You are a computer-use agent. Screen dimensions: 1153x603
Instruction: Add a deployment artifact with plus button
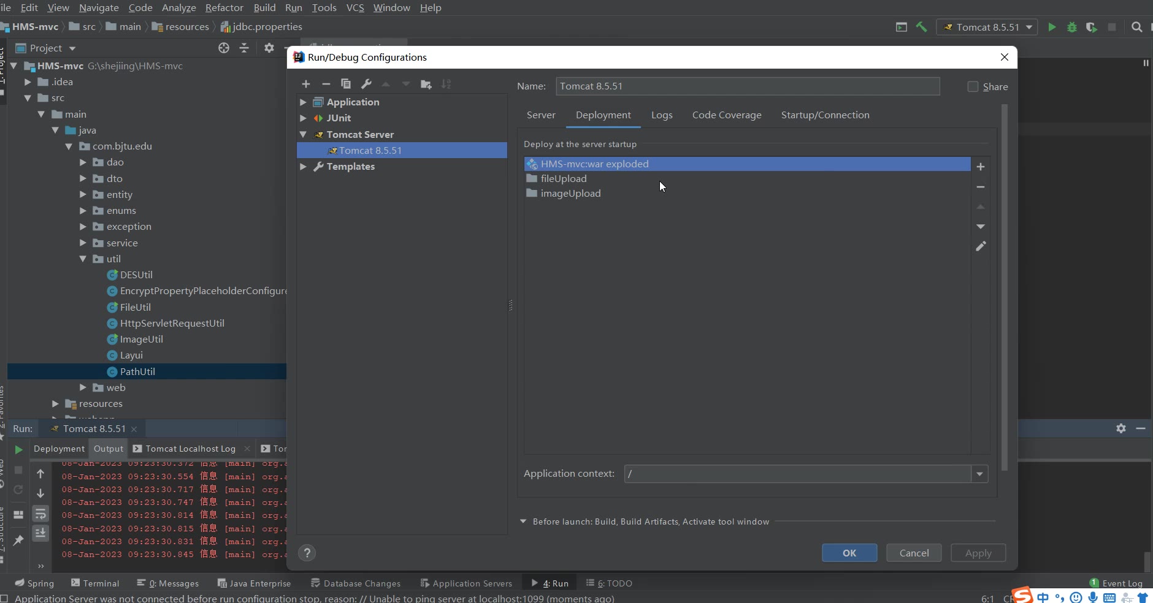pos(981,167)
